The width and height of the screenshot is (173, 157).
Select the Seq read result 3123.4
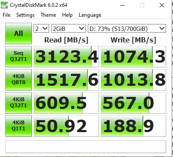(x=66, y=57)
